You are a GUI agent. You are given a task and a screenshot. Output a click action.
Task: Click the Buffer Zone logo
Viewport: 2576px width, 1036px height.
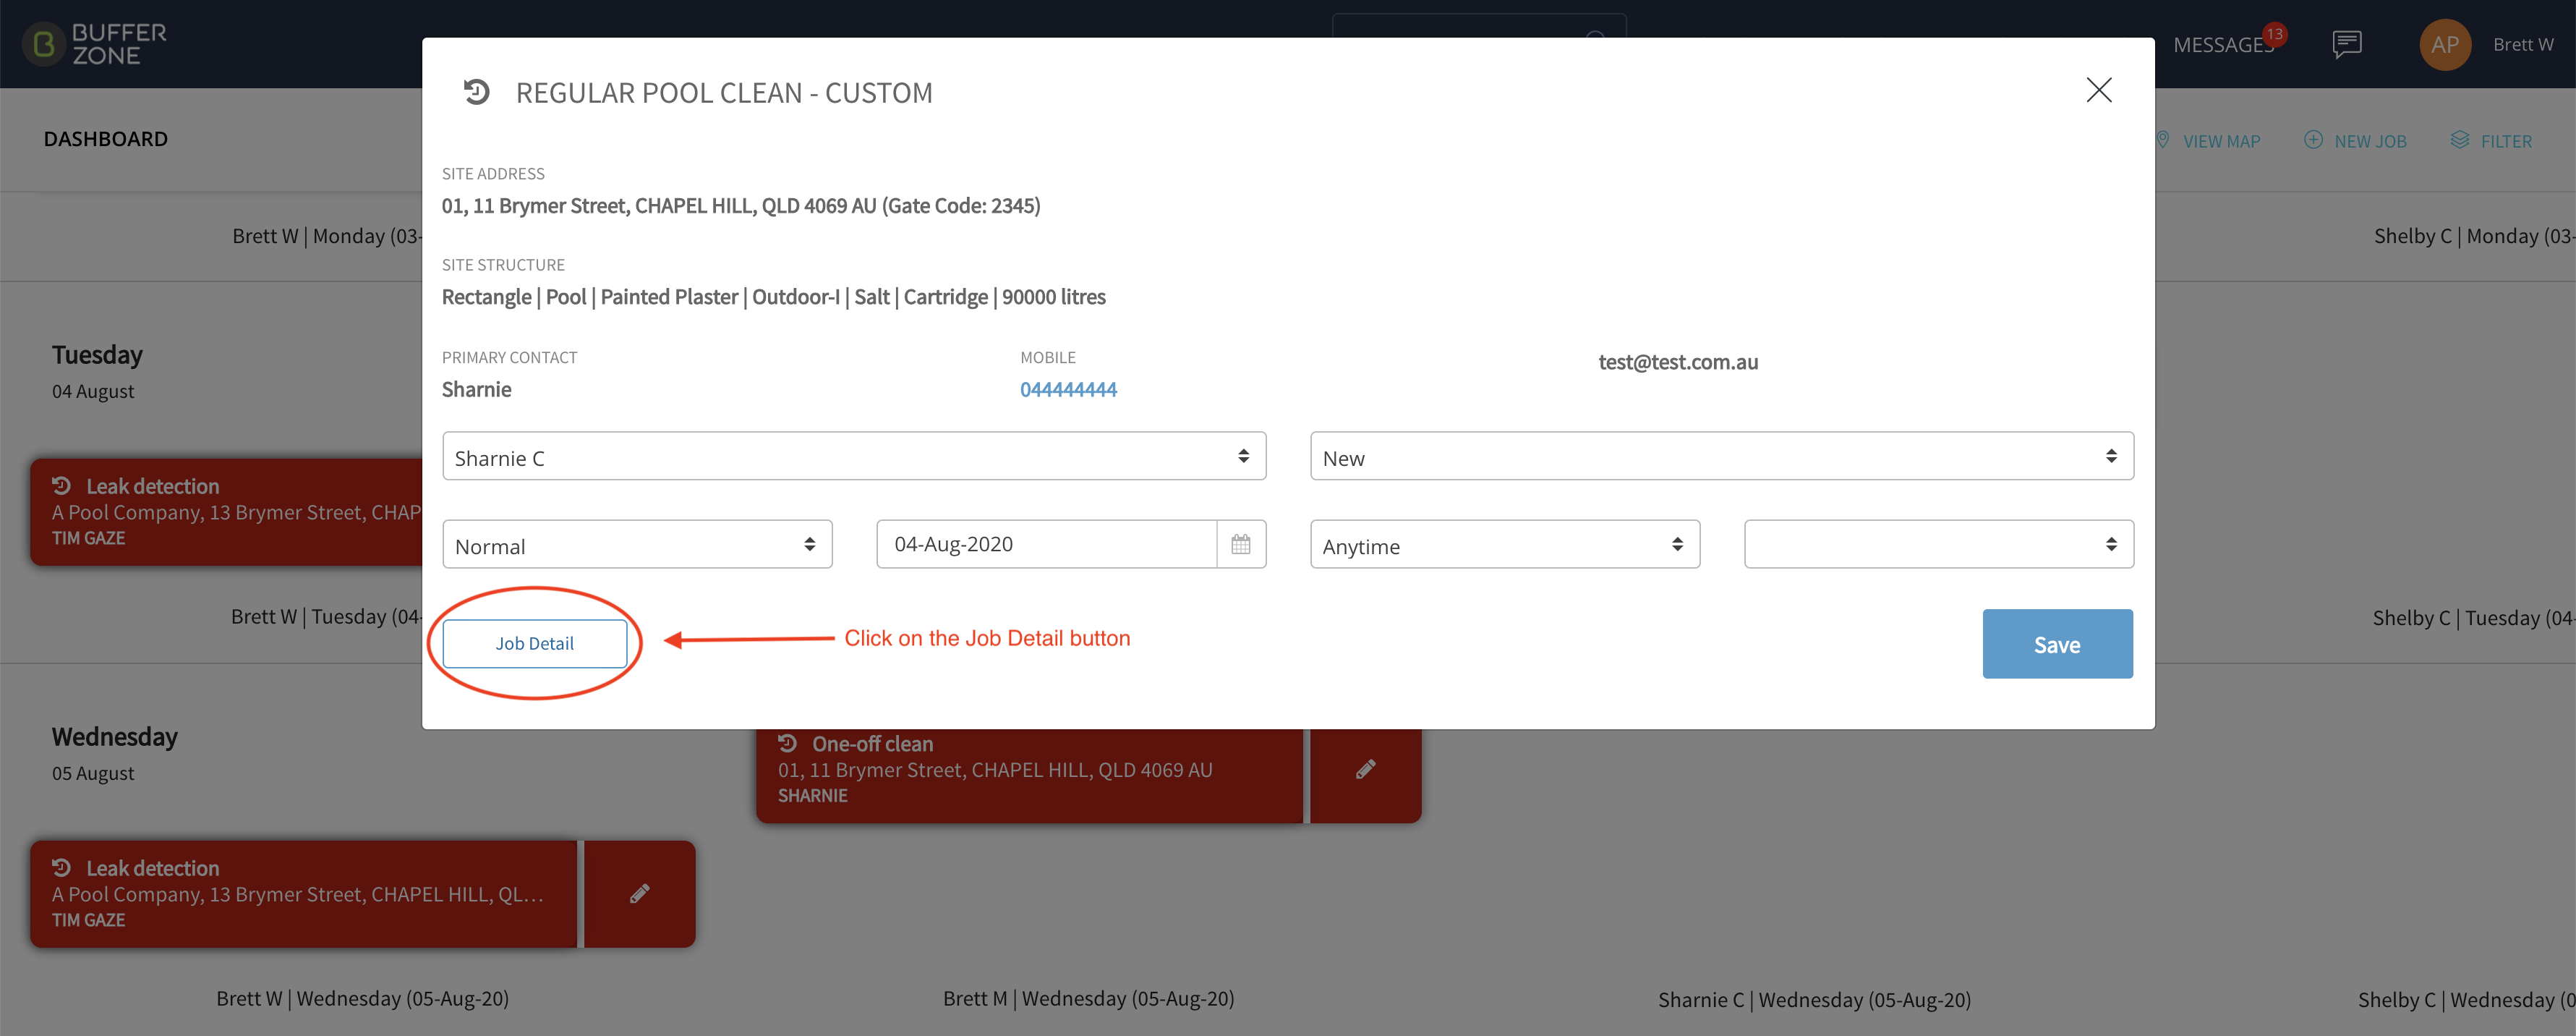coord(95,44)
